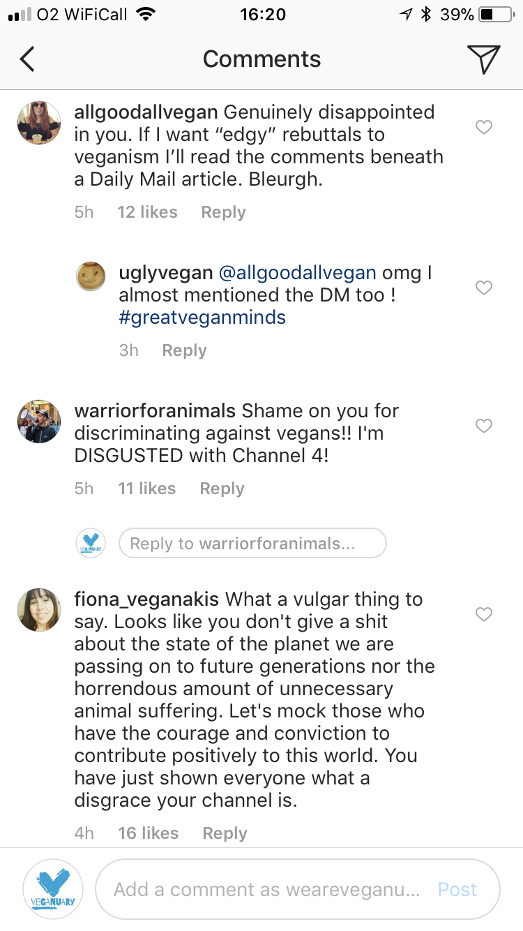Reply to allgoodallvegan's comment

pos(223,211)
